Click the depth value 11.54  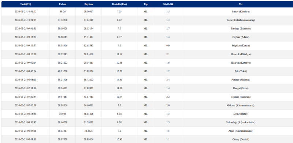pos(119,54)
